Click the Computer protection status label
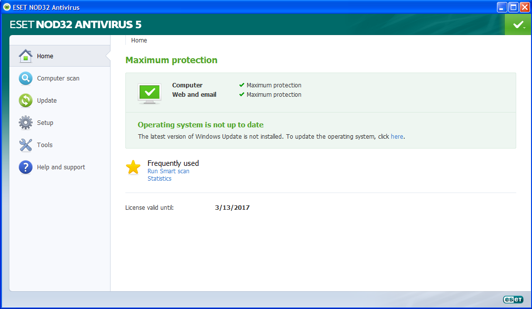This screenshot has height=309, width=532. click(x=188, y=85)
